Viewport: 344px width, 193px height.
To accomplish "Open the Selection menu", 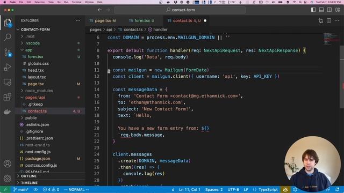I will pos(40,2).
